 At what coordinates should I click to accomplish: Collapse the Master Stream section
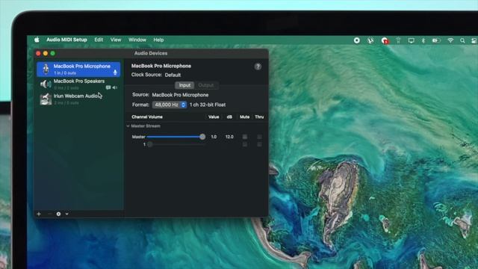[x=128, y=126]
